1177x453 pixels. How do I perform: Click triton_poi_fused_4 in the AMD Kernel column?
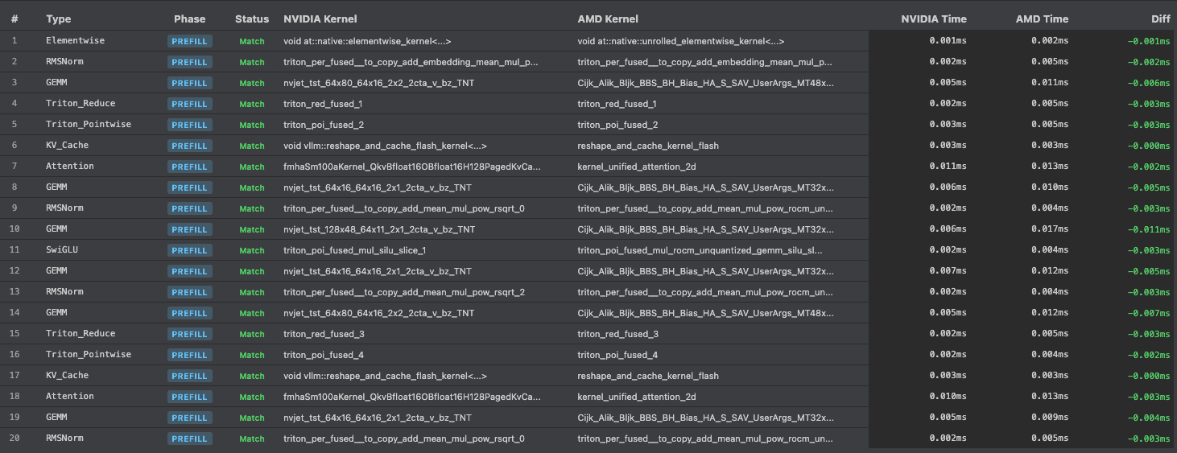click(617, 355)
